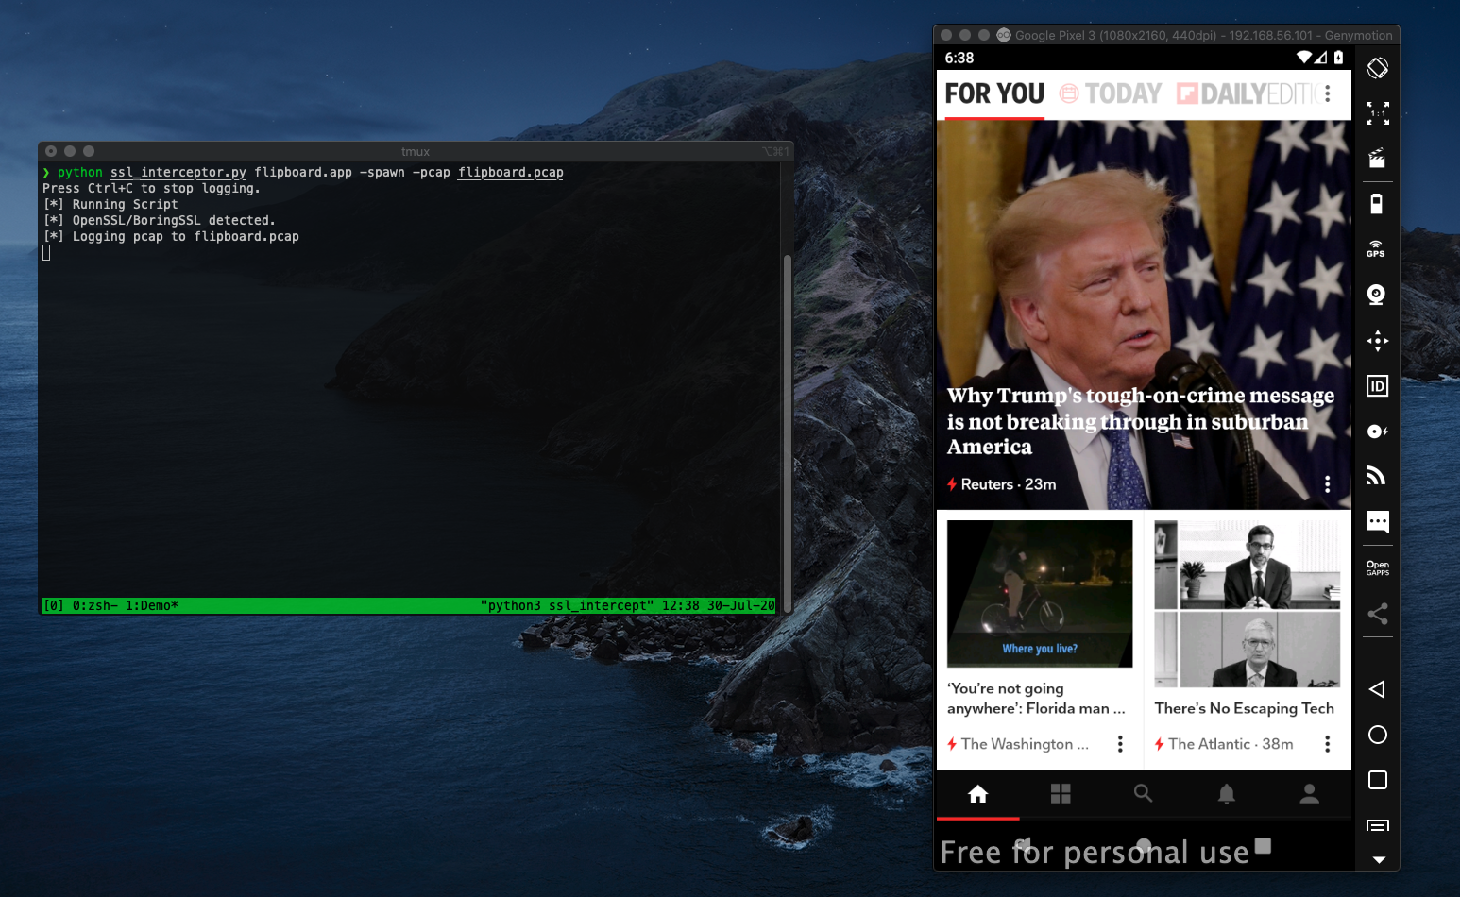Toggle pixel perfect 1:1 mode in Genymotion

tap(1377, 113)
